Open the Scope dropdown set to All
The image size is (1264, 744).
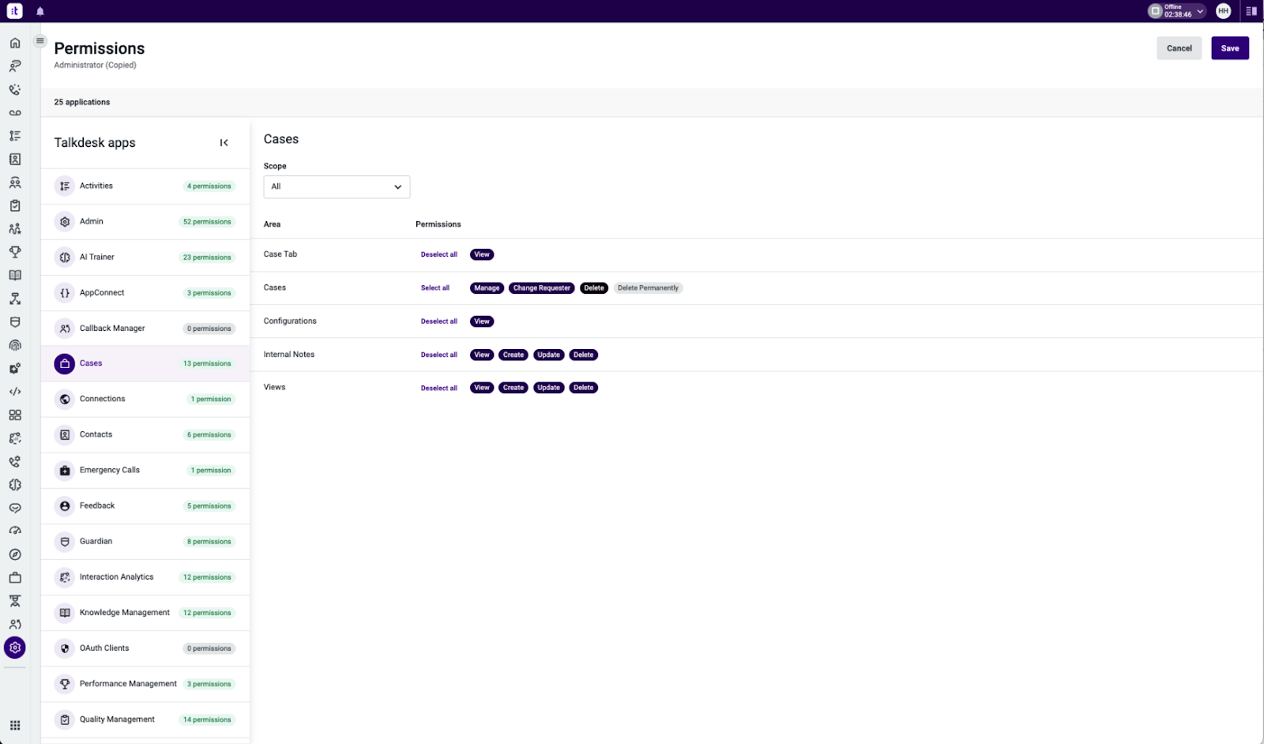point(337,187)
